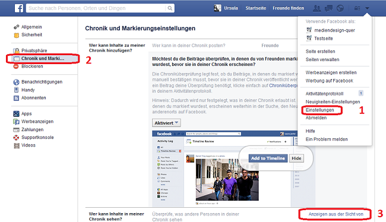Click the Aktivitätenprotokoll count badge
The height and width of the screenshot is (222, 386).
(361, 93)
